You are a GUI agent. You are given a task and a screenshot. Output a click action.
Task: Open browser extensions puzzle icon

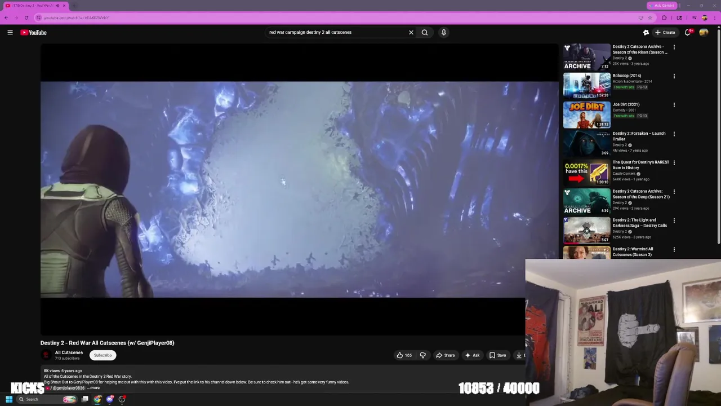[664, 17]
